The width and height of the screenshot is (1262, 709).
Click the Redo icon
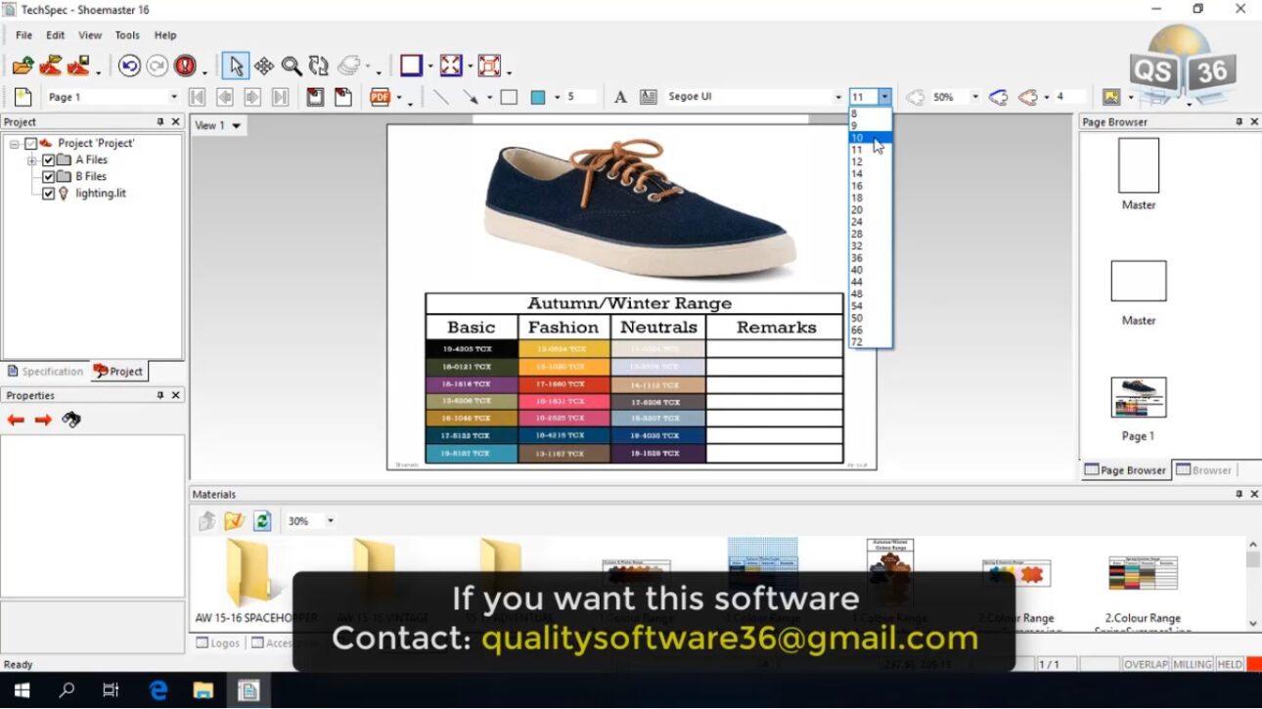point(157,66)
